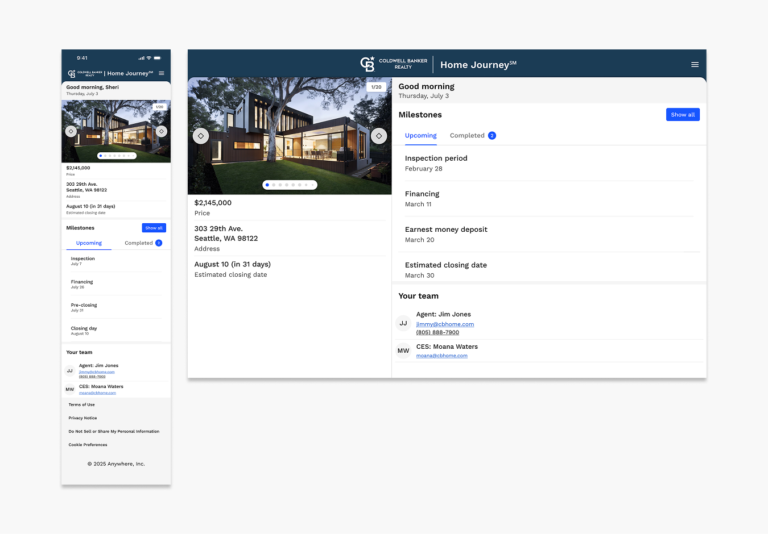Click MW avatar in desktop Your team
768x534 pixels.
point(403,351)
